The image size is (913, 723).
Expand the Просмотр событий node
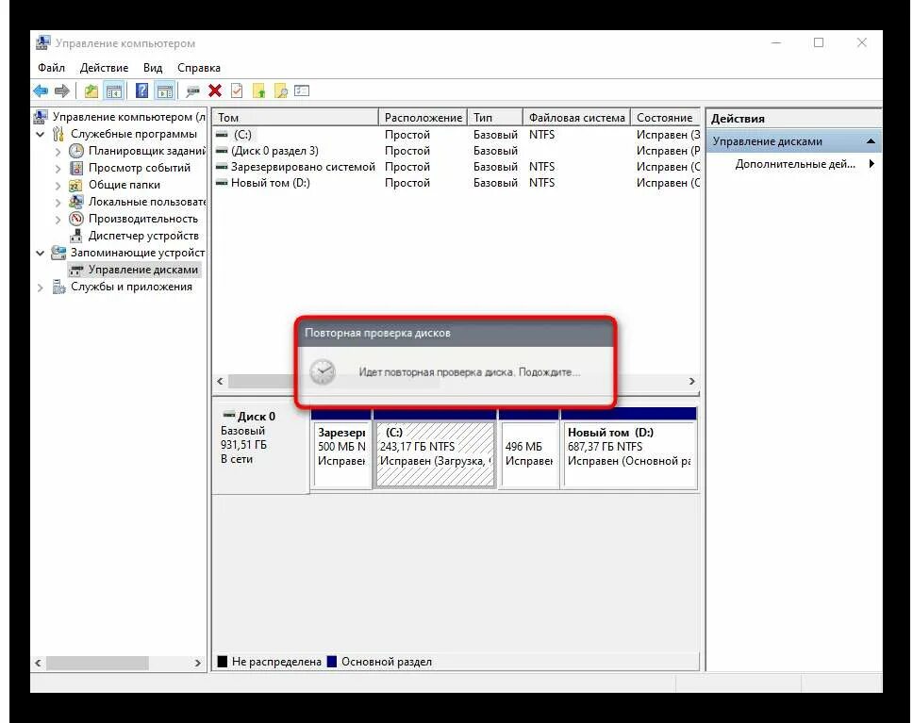click(58, 168)
